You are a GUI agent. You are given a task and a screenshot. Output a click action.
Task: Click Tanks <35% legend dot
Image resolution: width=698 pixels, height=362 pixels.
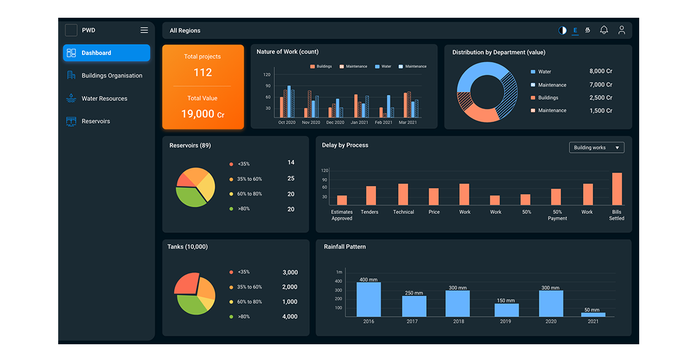231,272
